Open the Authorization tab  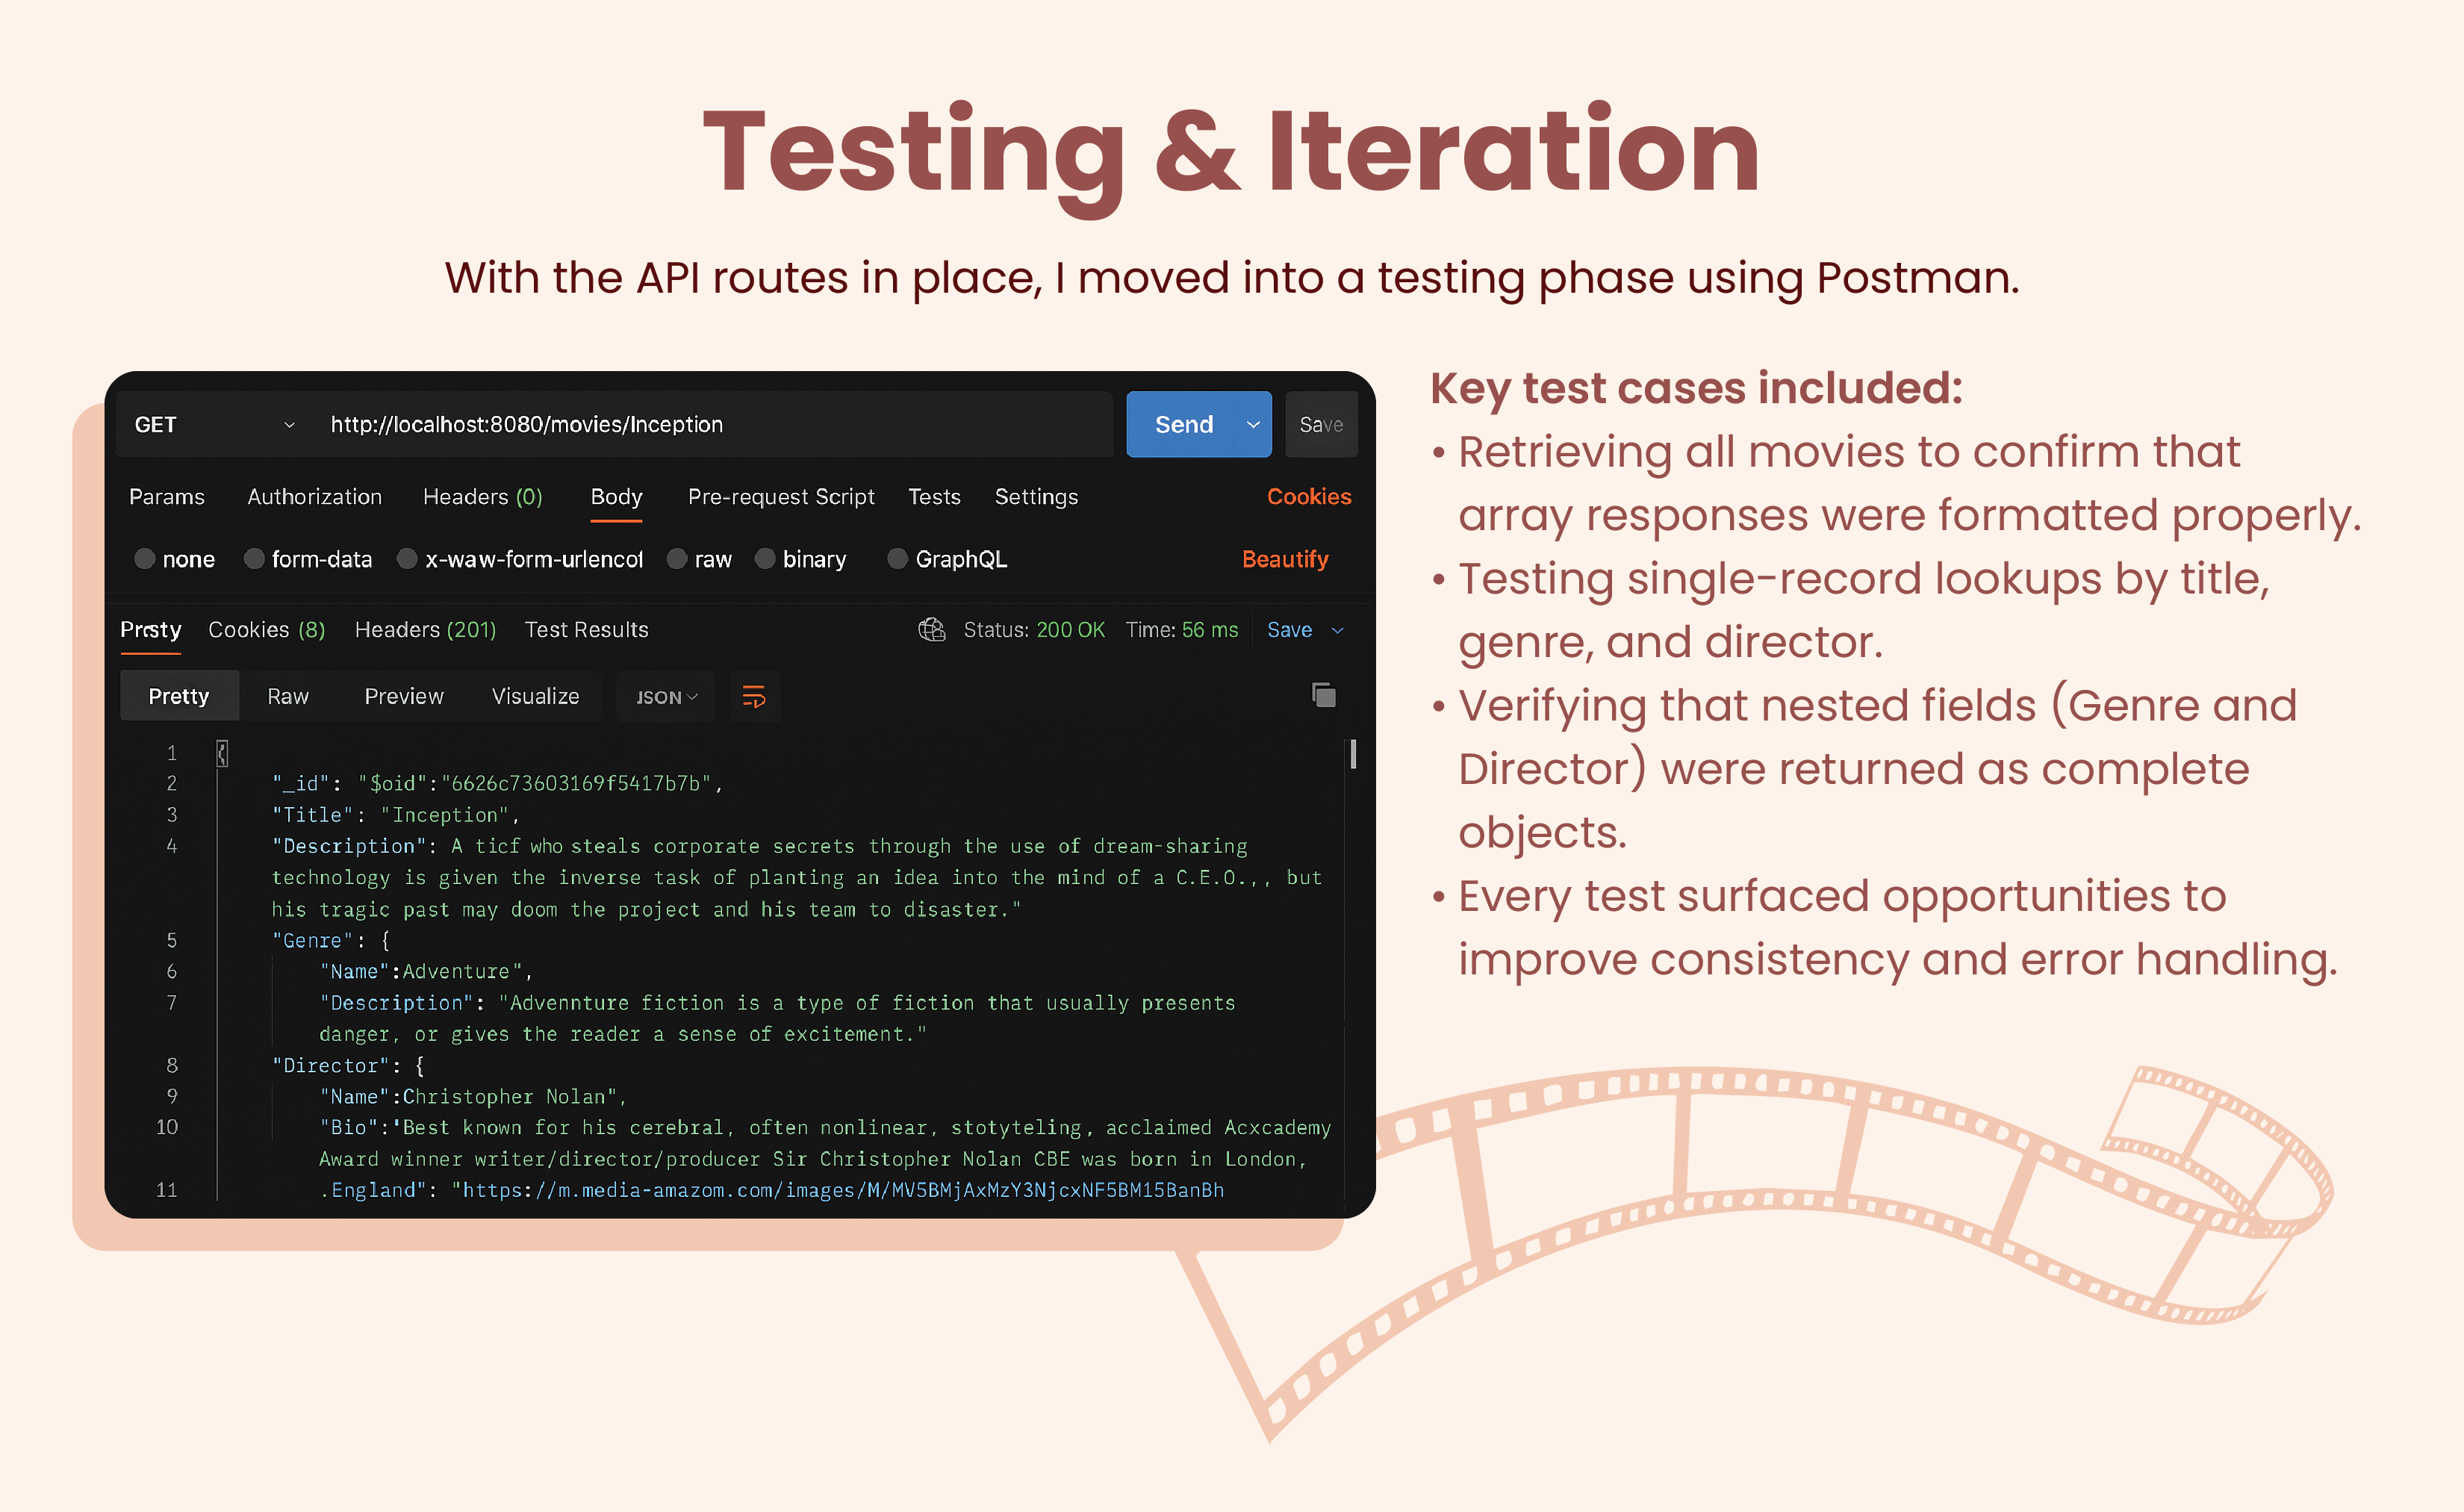[x=315, y=497]
